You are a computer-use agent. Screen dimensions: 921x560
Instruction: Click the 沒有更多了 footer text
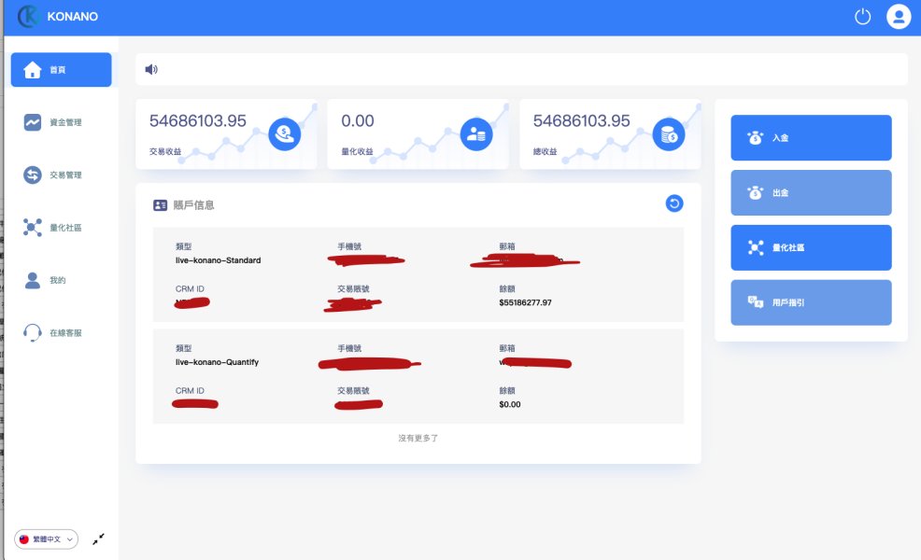click(418, 438)
